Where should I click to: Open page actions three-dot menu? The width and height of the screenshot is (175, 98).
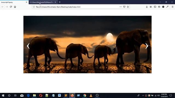(x=121, y=7)
